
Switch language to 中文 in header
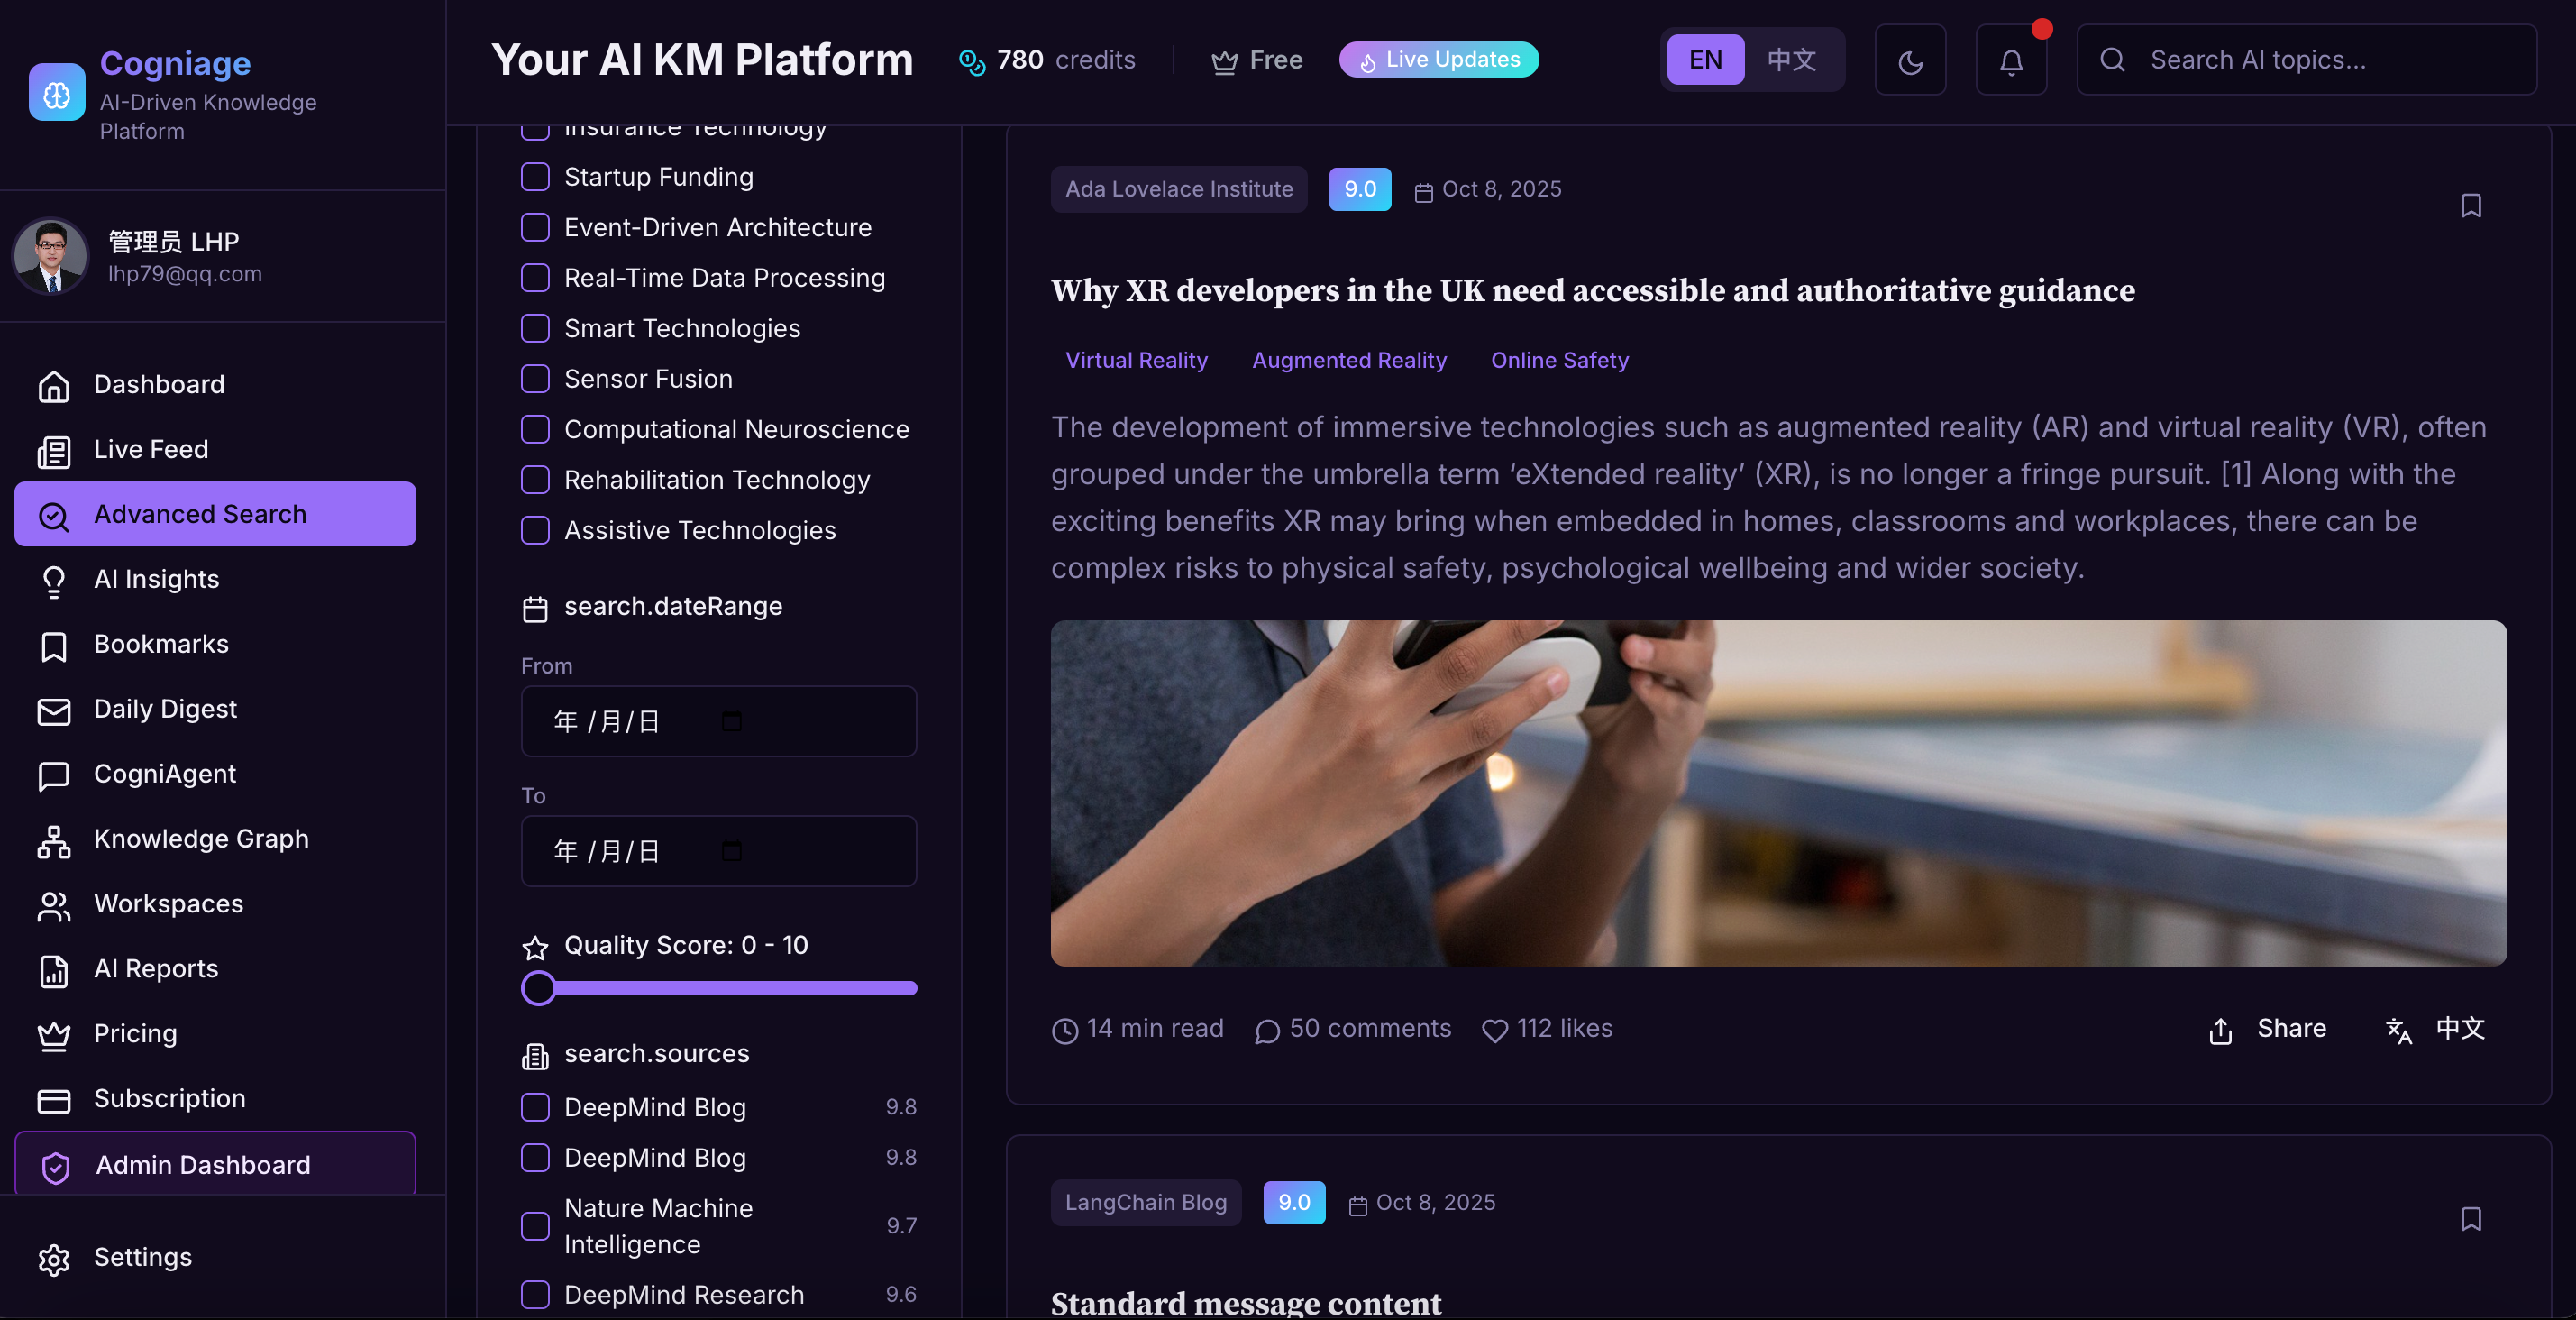(x=1791, y=60)
